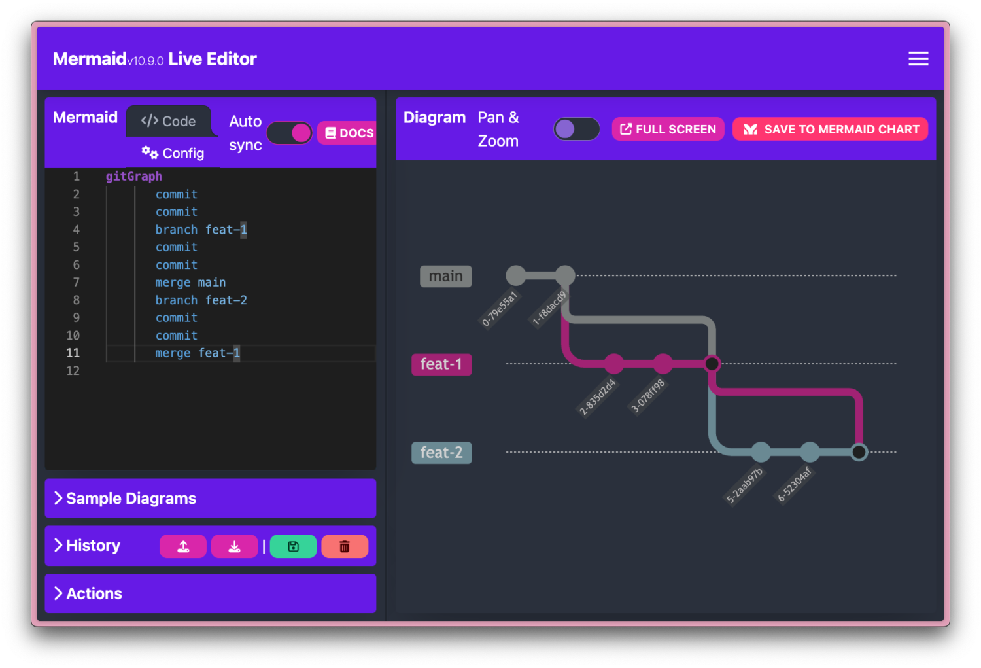Click the merge node on feat-1 line

[x=712, y=363]
